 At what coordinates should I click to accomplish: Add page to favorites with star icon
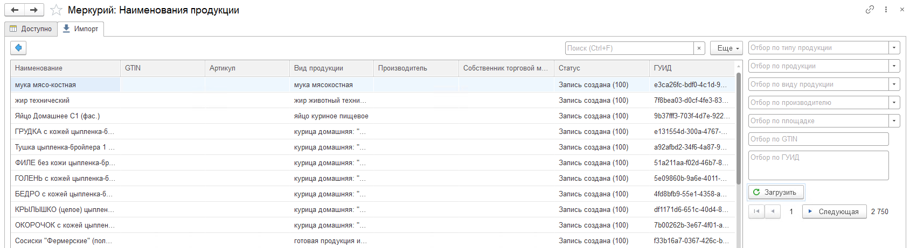[56, 10]
